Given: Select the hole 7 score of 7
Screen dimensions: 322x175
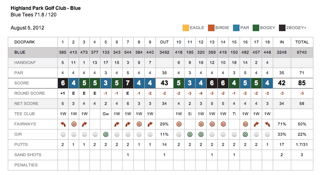Looking at the screenshot, I should pyautogui.click(x=128, y=83).
